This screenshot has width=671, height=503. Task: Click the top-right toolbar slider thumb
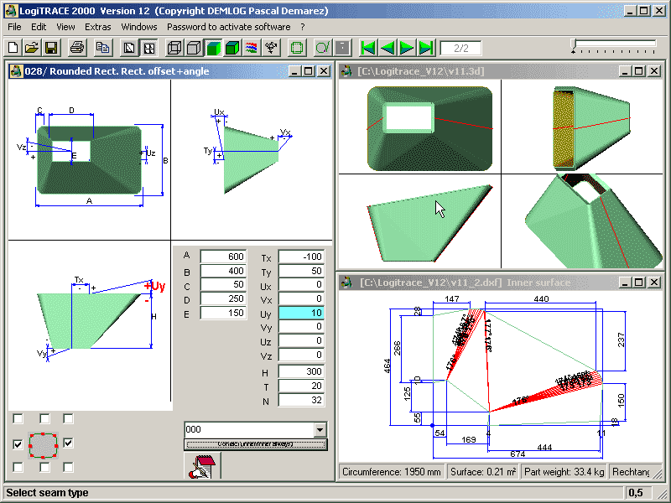tap(574, 46)
